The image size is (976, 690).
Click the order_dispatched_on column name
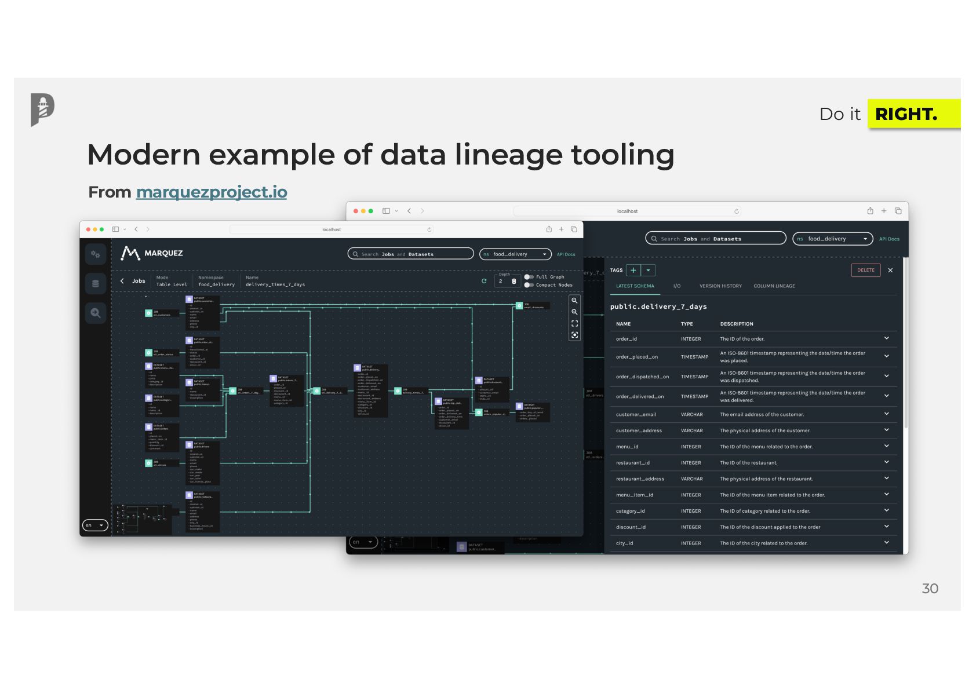coord(642,377)
